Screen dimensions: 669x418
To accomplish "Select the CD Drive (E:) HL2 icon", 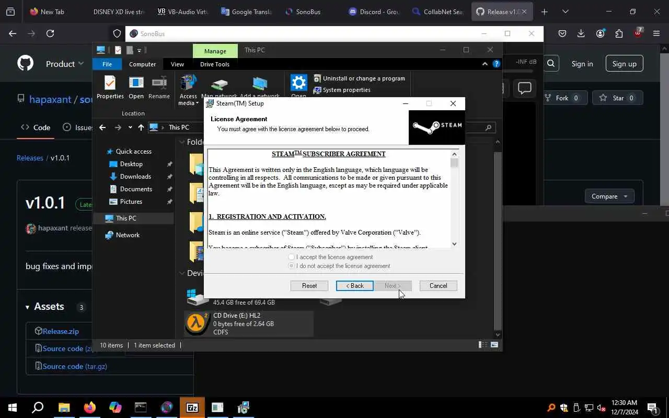I will [197, 323].
